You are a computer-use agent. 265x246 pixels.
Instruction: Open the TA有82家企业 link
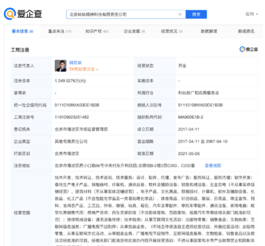pyautogui.click(x=83, y=69)
